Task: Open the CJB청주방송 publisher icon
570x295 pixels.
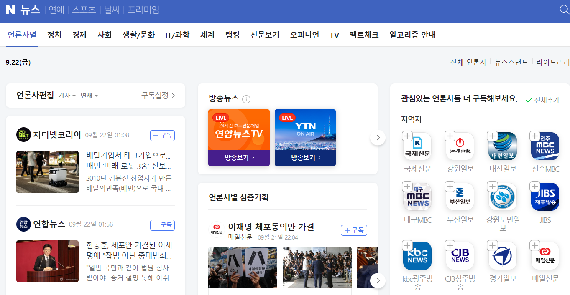Action: (x=460, y=256)
